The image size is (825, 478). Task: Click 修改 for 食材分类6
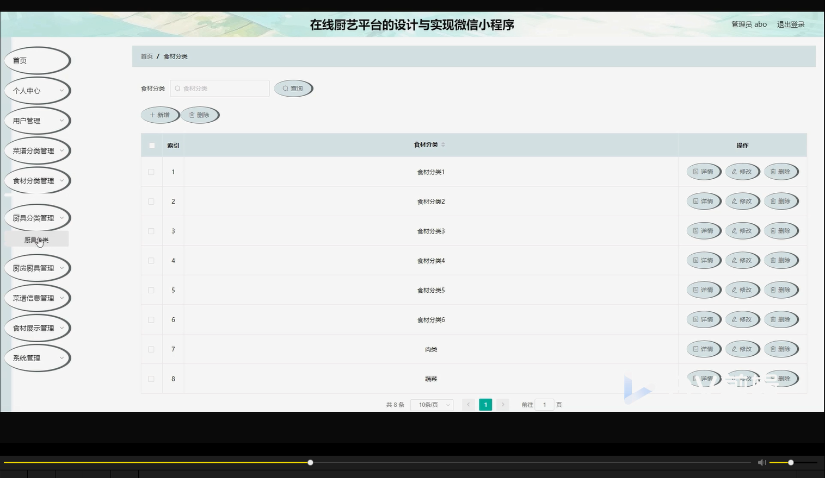coord(742,319)
